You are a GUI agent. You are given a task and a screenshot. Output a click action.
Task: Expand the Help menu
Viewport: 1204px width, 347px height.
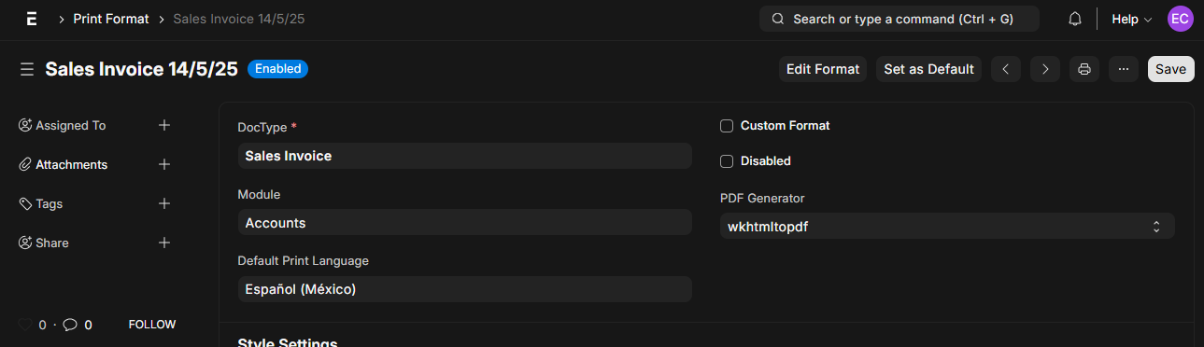tap(1132, 19)
